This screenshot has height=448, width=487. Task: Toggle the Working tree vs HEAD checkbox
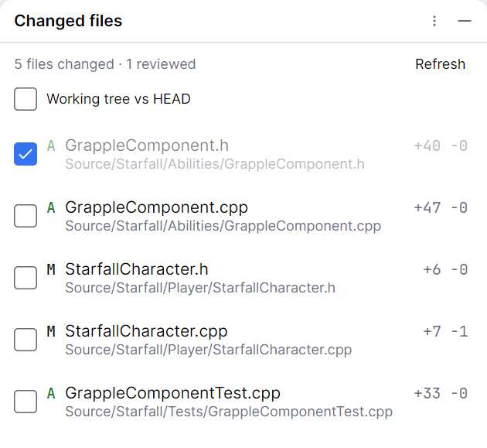point(26,99)
